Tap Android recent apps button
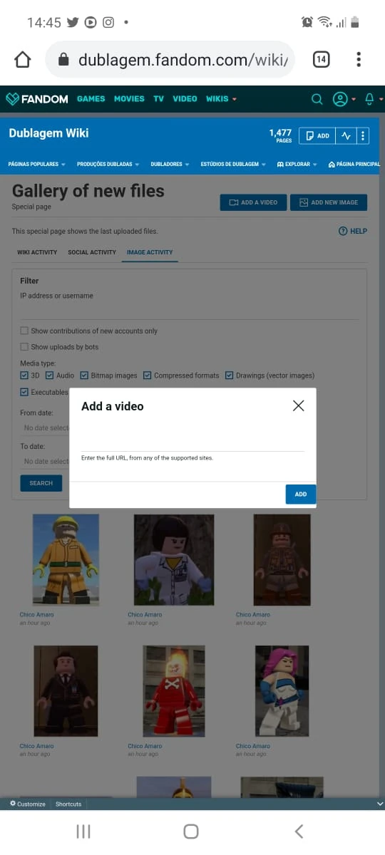The width and height of the screenshot is (385, 855). tap(83, 831)
